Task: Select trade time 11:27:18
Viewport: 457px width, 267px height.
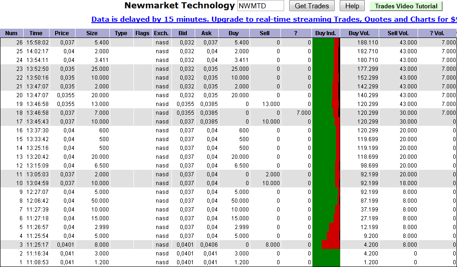Action: coord(37,218)
